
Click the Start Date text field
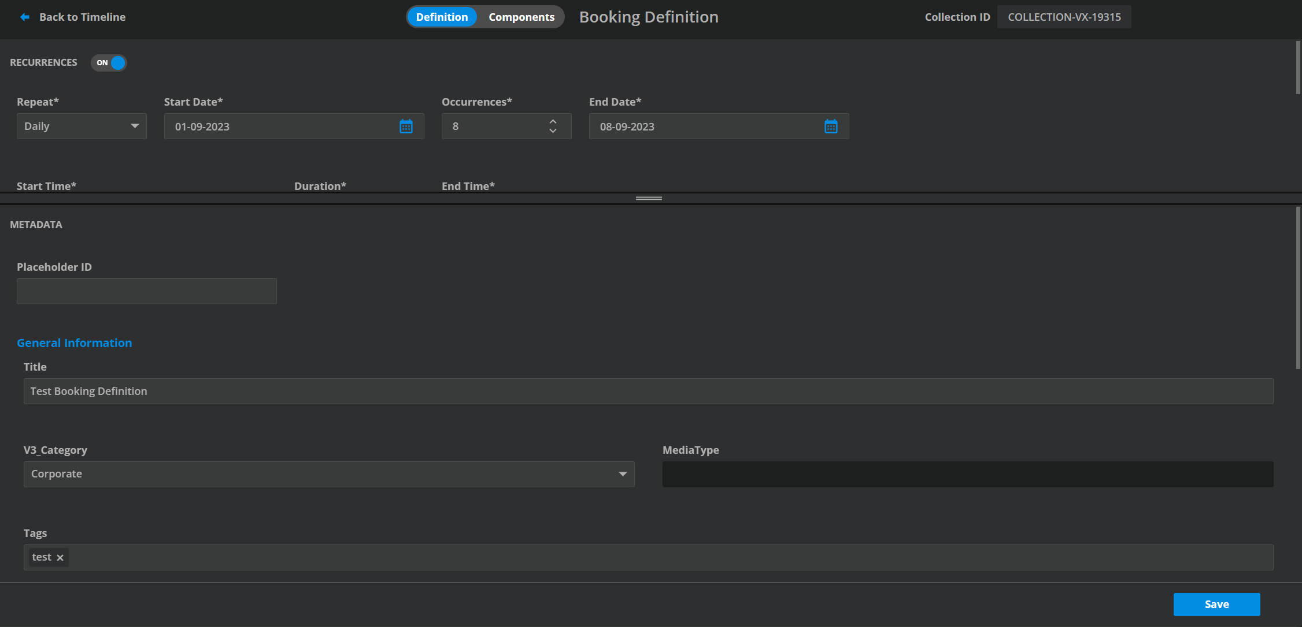tap(278, 126)
